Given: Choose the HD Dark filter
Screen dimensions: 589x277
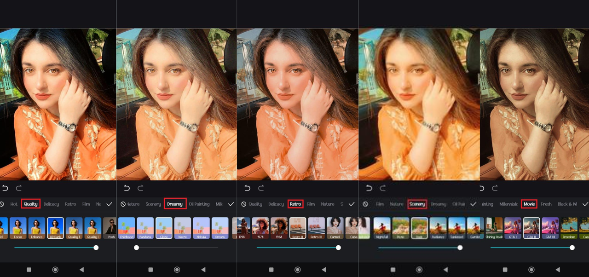Looking at the screenshot, I should [55, 228].
